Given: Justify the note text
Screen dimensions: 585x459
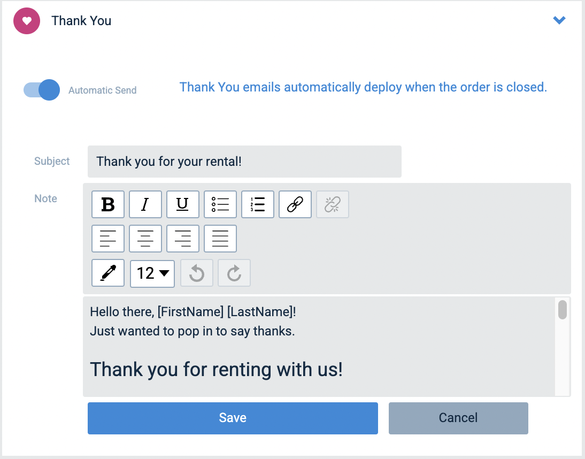Looking at the screenshot, I should click(x=220, y=239).
